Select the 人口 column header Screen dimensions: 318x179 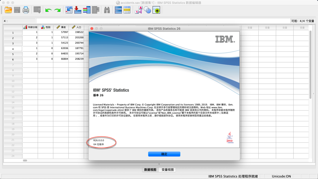coord(76,27)
